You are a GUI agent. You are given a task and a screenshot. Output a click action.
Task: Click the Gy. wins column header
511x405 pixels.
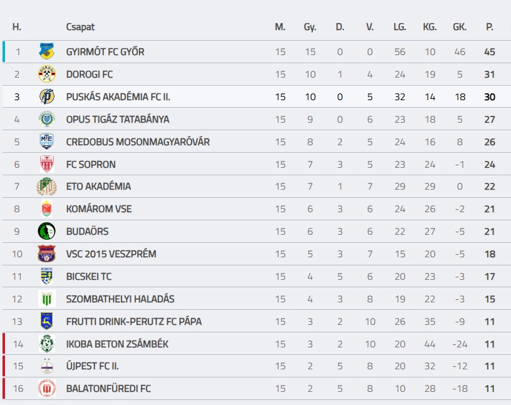[x=310, y=27]
